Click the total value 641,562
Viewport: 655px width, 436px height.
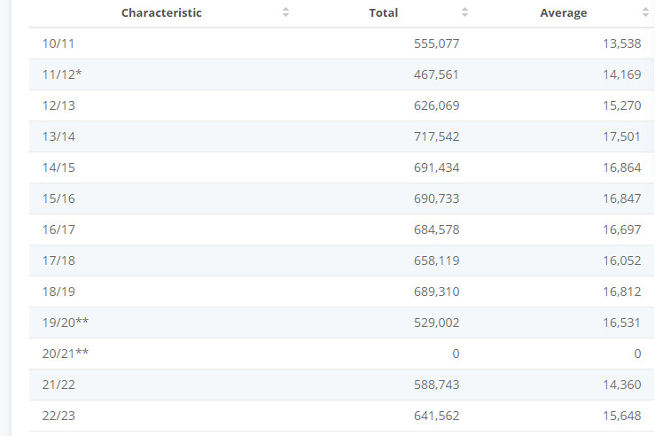coord(436,416)
